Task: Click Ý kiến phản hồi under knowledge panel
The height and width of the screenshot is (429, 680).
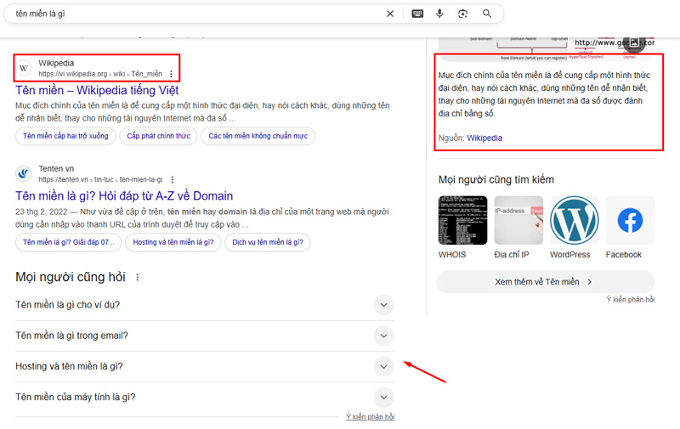Action: pyautogui.click(x=631, y=299)
